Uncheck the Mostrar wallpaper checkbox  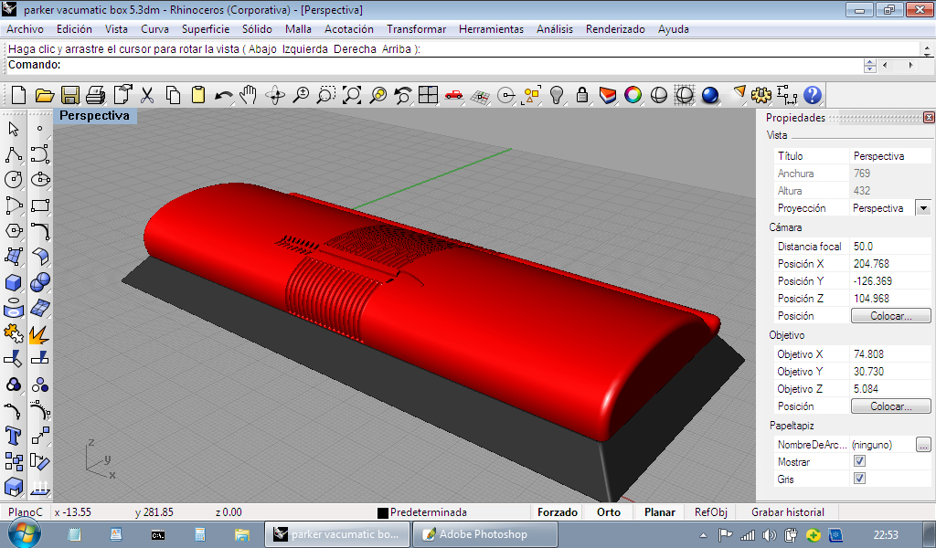[859, 462]
